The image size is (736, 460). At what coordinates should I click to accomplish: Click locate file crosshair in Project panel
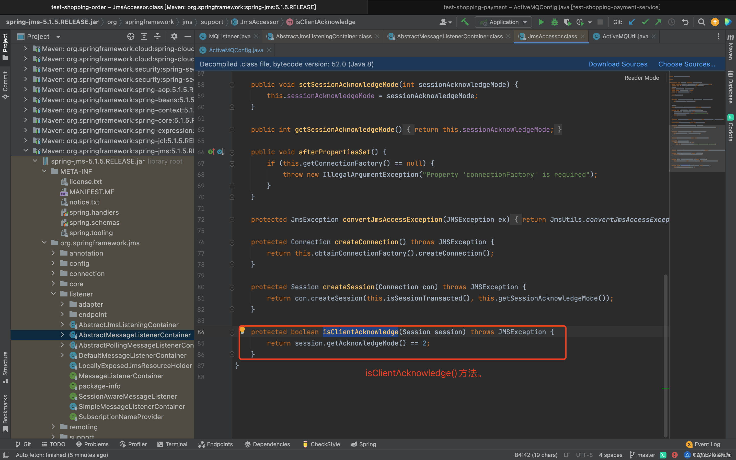pyautogui.click(x=131, y=37)
